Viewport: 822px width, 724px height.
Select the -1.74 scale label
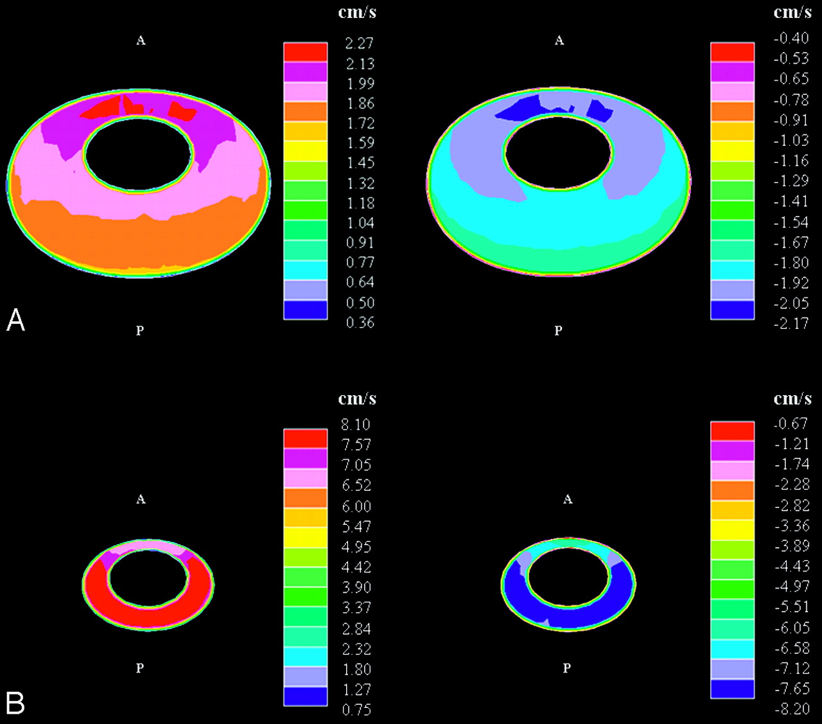coord(791,464)
